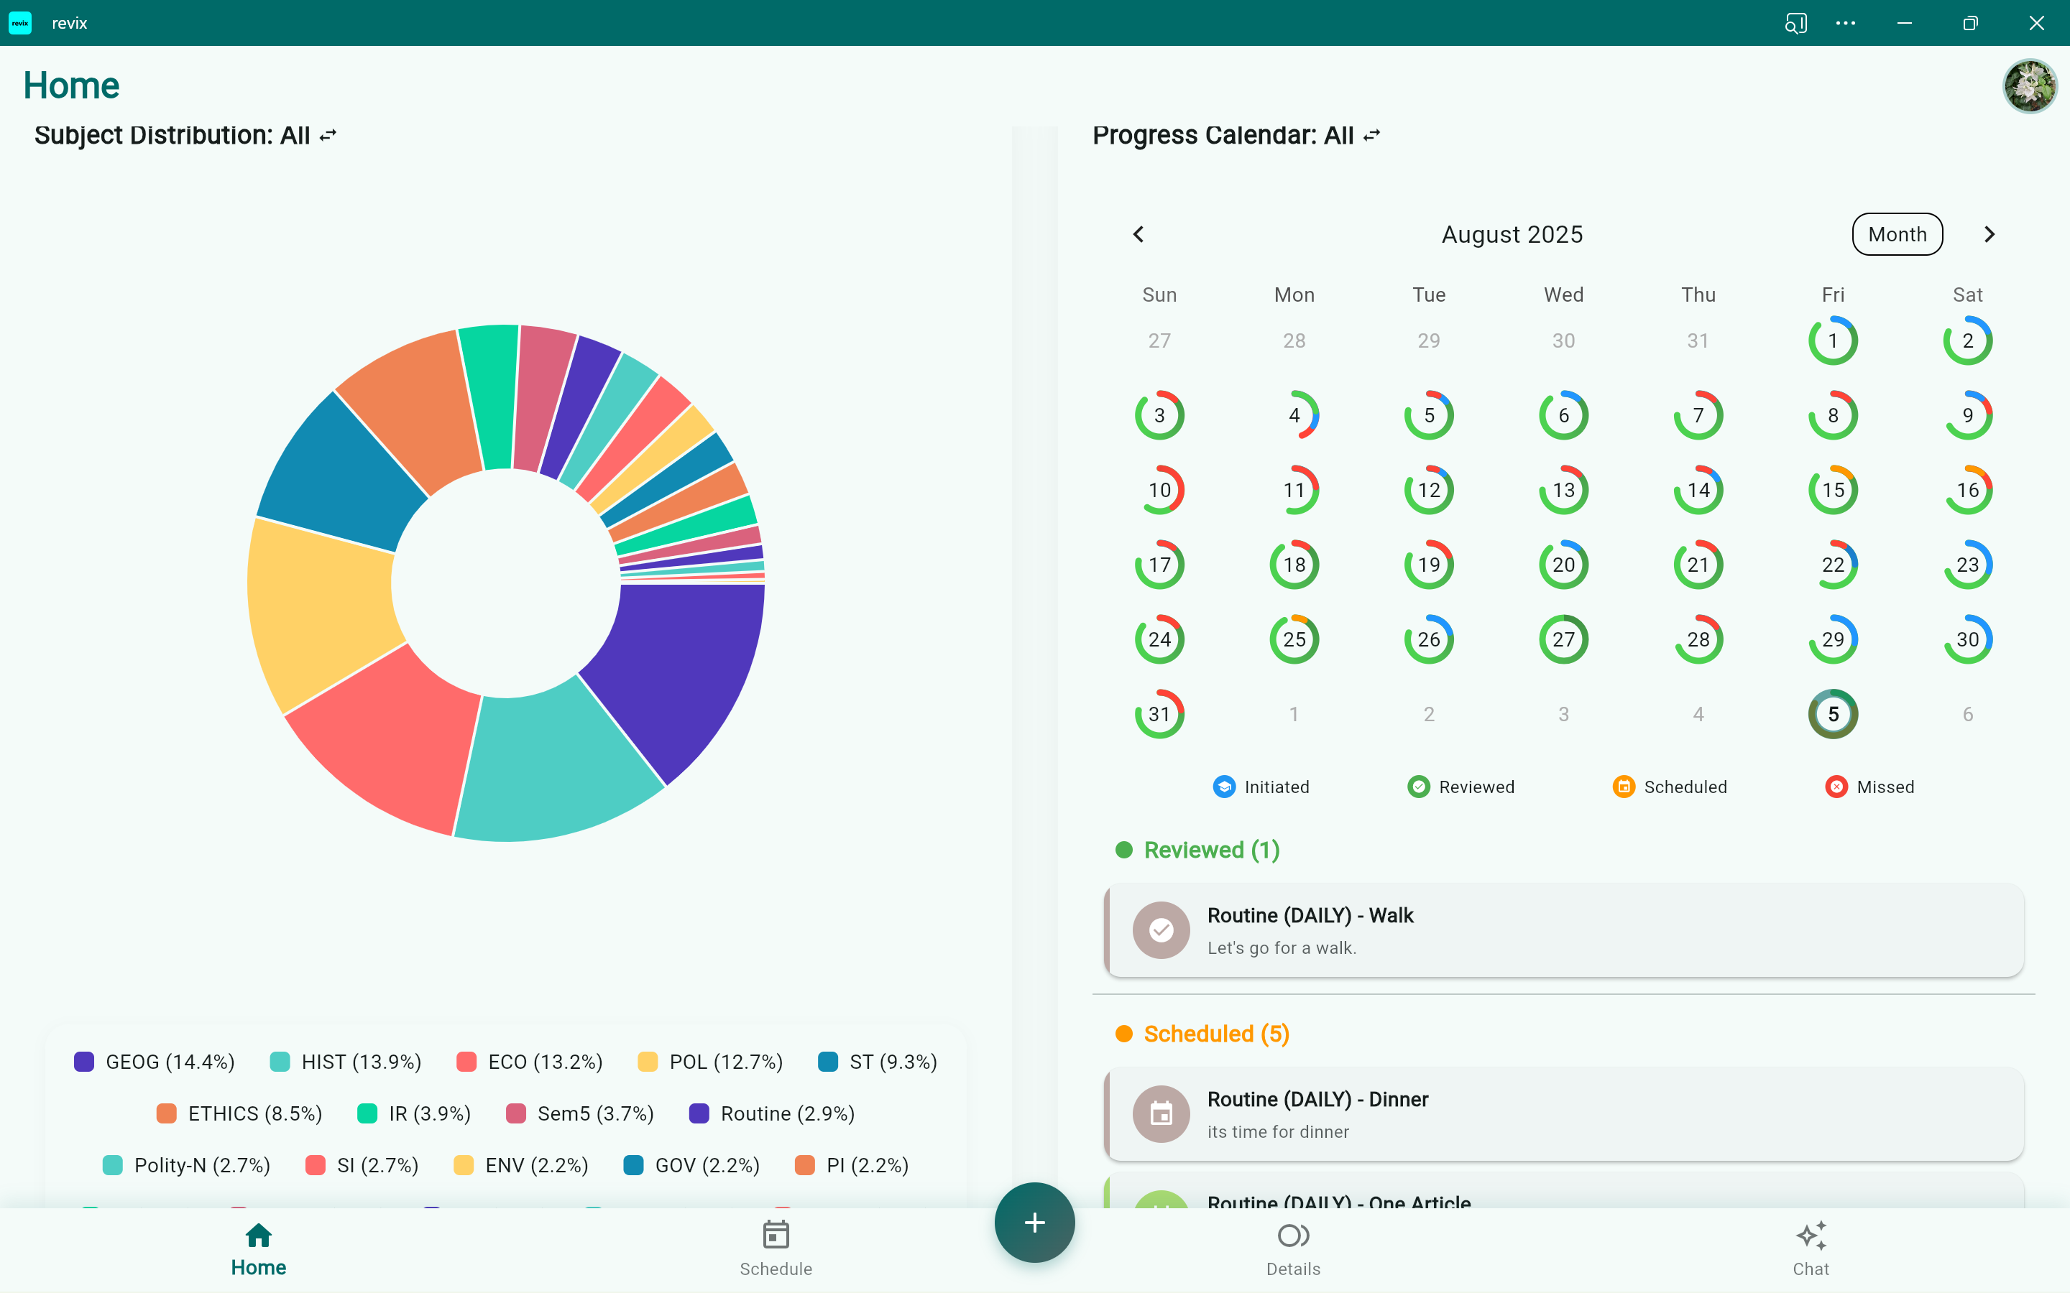Switch to the Schedule tab

[x=774, y=1248]
